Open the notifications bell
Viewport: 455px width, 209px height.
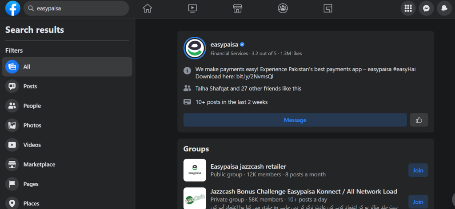[x=444, y=9]
